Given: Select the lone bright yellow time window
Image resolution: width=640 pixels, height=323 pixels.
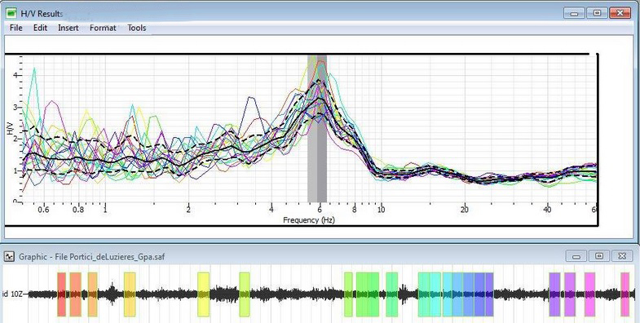Looking at the screenshot, I should click(203, 294).
